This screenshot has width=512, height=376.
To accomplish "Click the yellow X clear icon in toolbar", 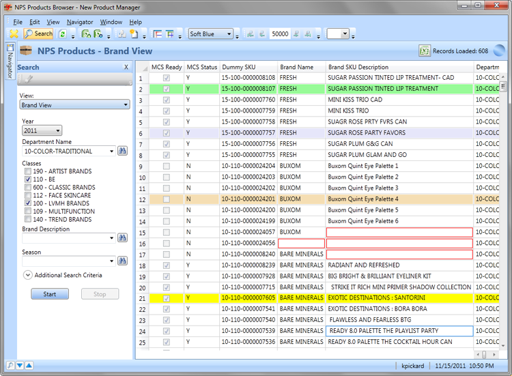I will (14, 33).
